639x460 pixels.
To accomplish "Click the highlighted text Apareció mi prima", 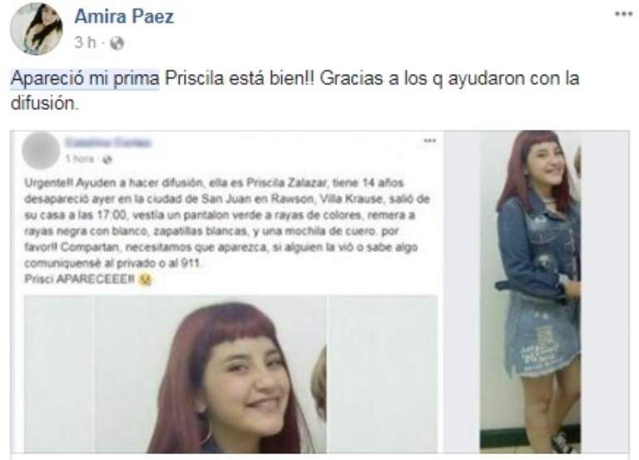I will [x=85, y=78].
